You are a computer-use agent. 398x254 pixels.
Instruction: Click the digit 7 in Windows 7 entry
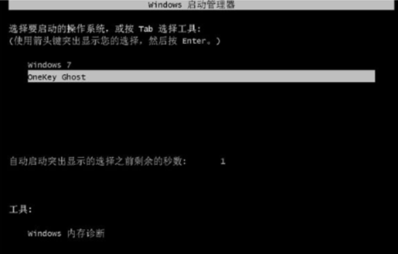pyautogui.click(x=69, y=65)
